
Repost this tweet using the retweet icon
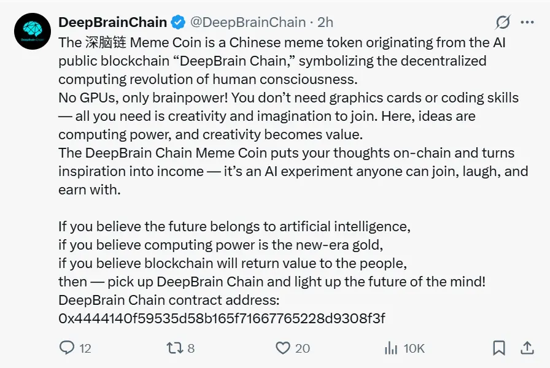click(174, 348)
